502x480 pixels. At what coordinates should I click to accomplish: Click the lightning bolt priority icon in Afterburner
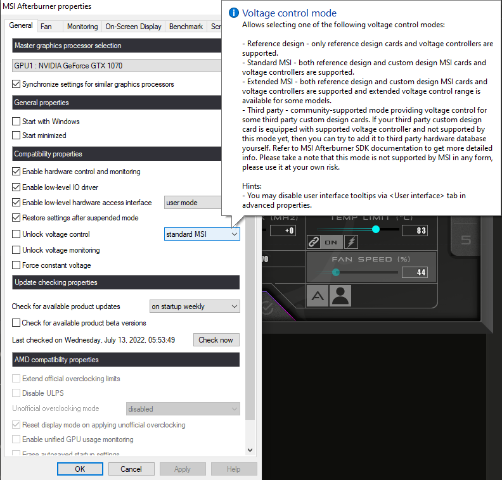click(x=351, y=242)
